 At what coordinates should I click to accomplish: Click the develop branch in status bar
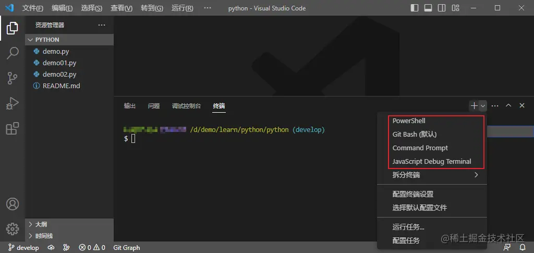pyautogui.click(x=23, y=248)
